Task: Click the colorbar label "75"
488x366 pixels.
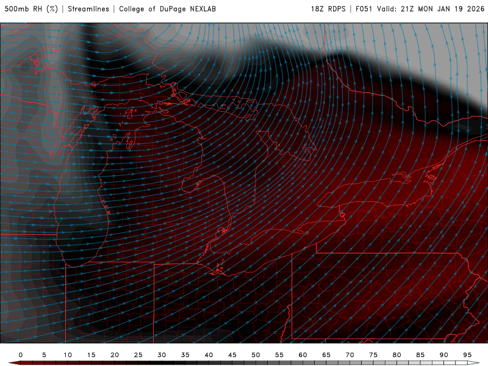Action: (x=373, y=355)
